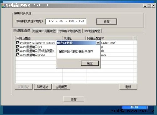Viewport: 157px width, 115px height.
Task: Select the 网络驱动配置 tab
Action: 22,31
